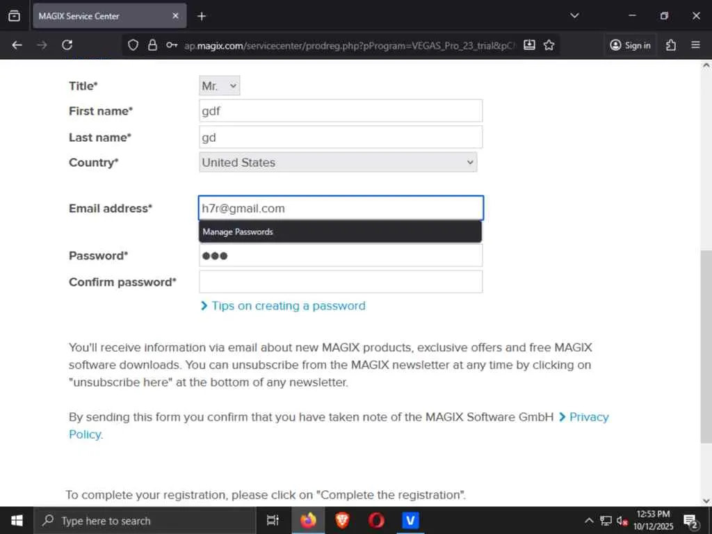The height and width of the screenshot is (534, 712).
Task: Select the MAGIX Service Center tab
Action: [109, 16]
